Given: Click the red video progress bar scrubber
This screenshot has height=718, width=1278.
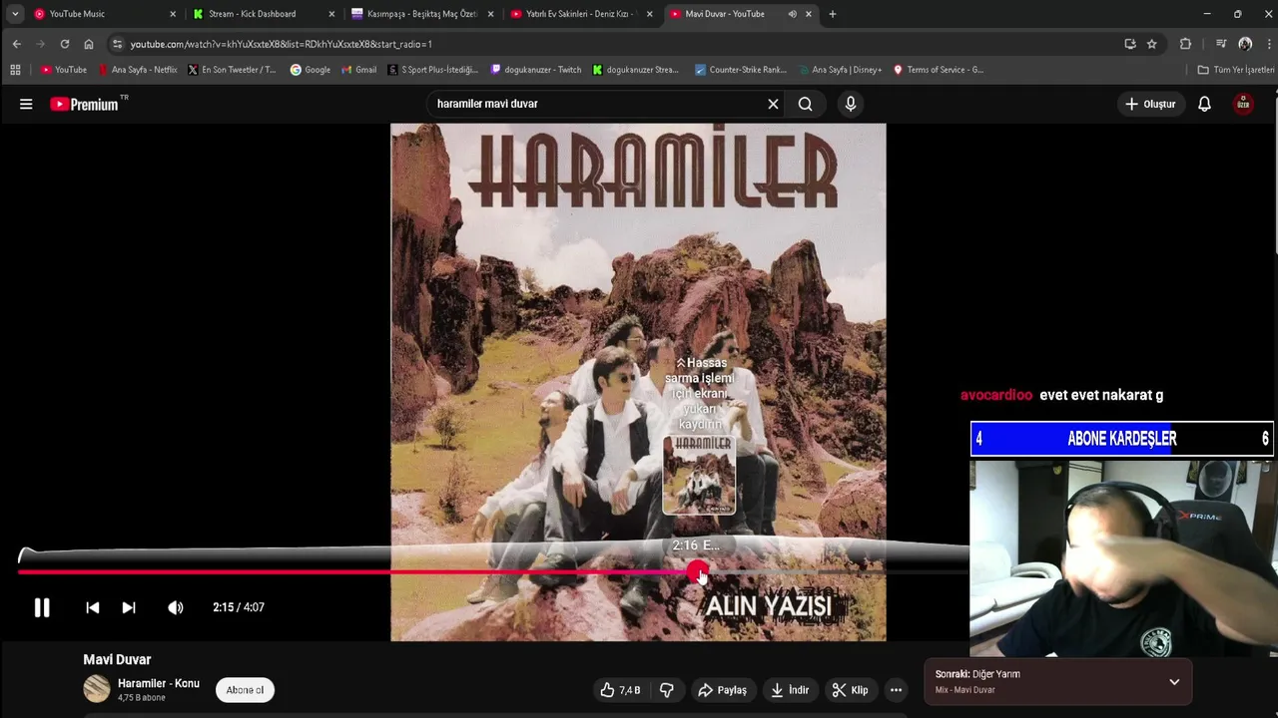Looking at the screenshot, I should (x=697, y=571).
